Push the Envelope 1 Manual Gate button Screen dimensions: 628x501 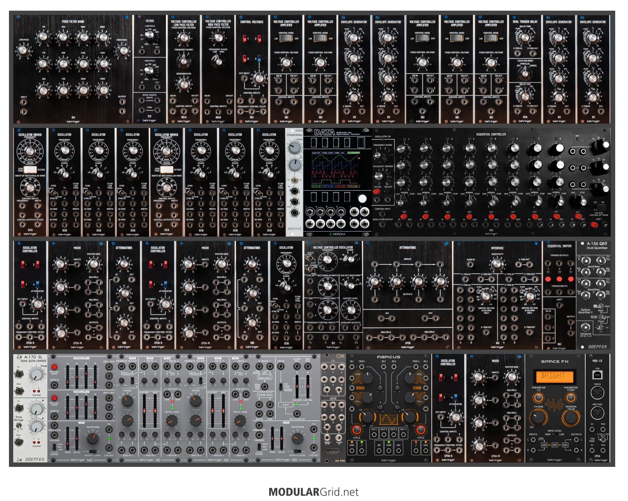[55, 367]
